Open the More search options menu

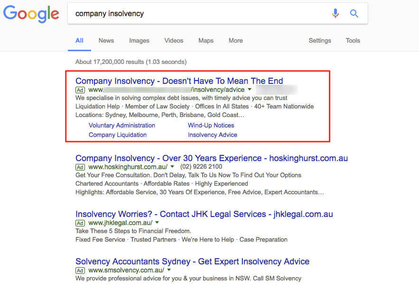click(x=236, y=41)
